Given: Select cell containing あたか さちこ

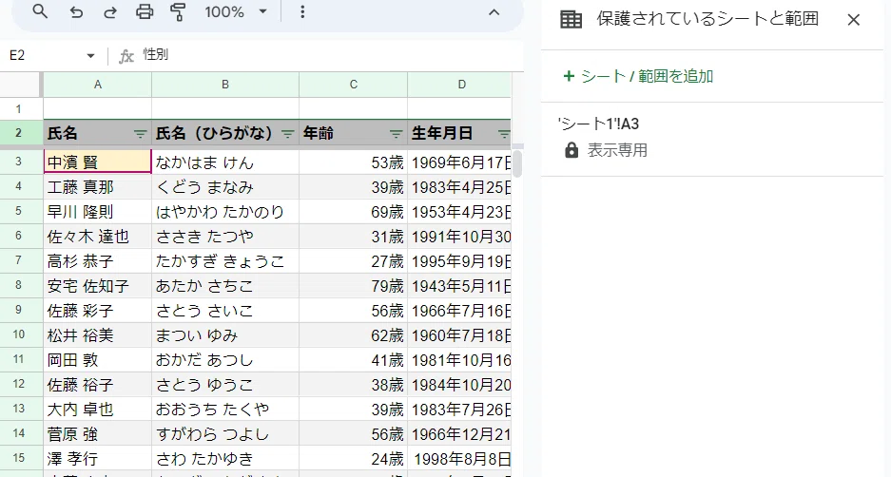Looking at the screenshot, I should pos(225,286).
